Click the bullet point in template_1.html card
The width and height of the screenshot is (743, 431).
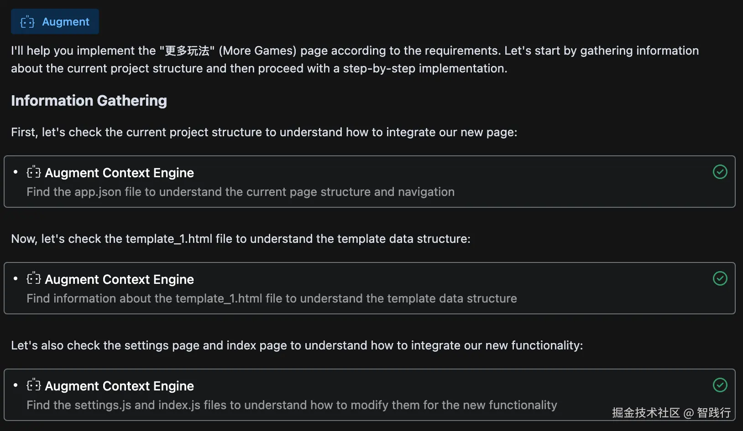coord(16,279)
